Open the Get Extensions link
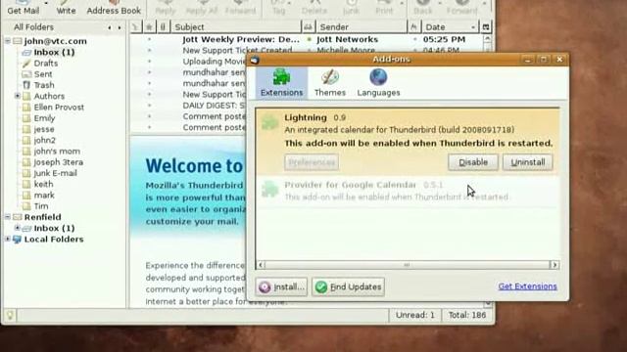 tap(527, 286)
